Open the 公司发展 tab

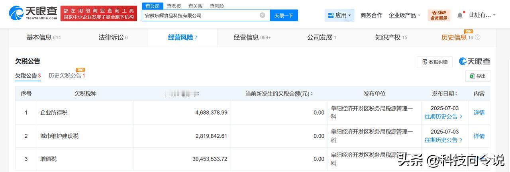click(321, 37)
